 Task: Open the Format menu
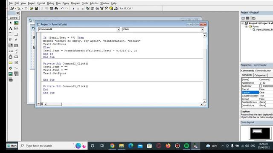point(41,3)
